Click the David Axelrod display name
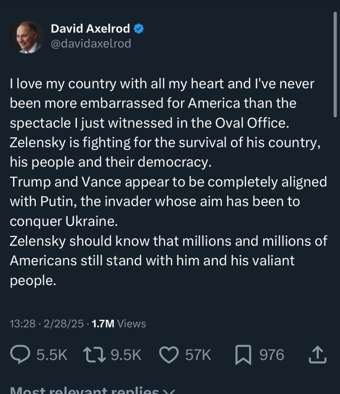Screen dimensions: 340x394 (90, 28)
